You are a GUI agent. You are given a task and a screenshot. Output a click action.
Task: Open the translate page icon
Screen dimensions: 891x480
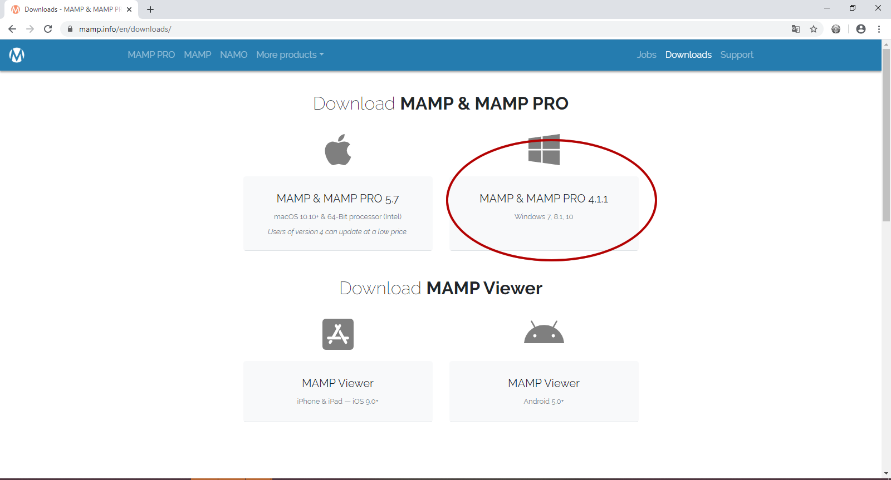796,29
